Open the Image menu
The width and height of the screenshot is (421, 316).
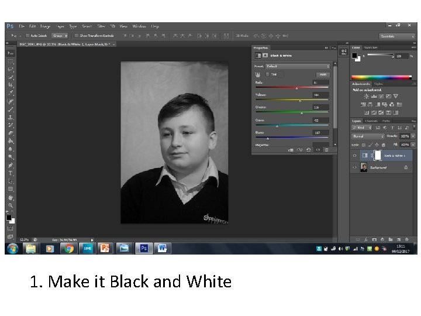45,26
